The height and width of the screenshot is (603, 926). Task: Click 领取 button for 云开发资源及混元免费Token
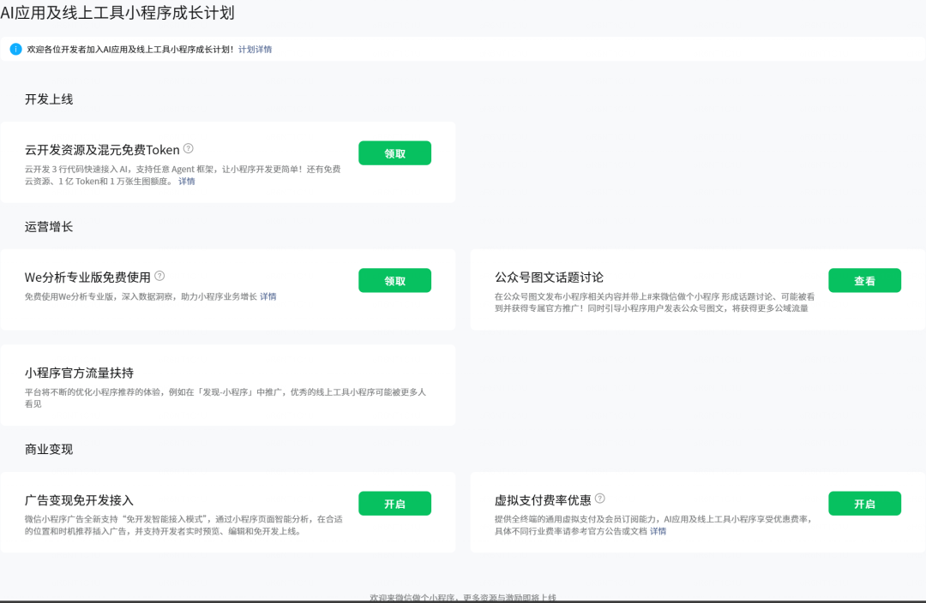394,153
